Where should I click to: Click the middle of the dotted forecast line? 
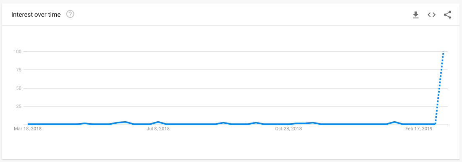click(x=439, y=88)
